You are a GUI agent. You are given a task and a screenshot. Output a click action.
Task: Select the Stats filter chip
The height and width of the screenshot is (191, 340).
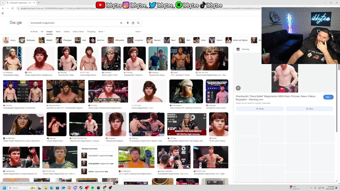[200, 40]
